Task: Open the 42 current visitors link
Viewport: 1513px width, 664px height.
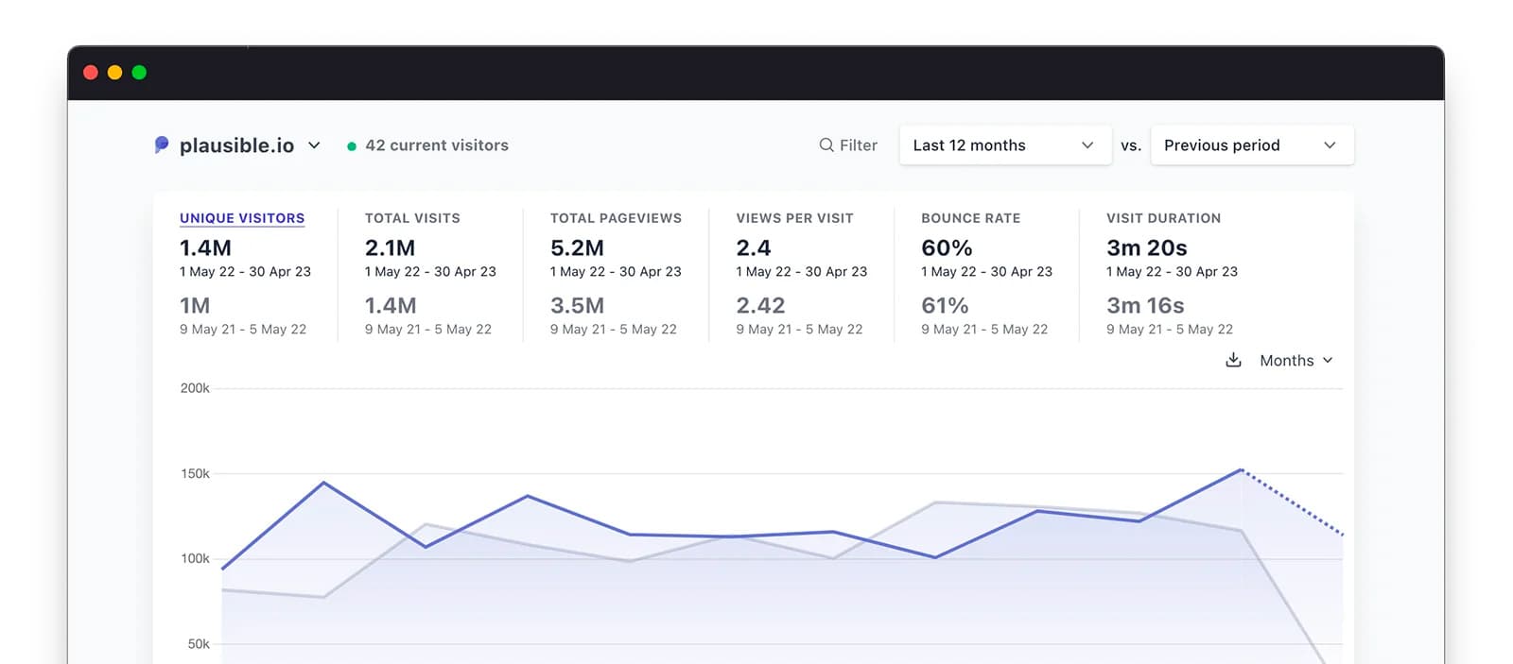Action: click(437, 145)
